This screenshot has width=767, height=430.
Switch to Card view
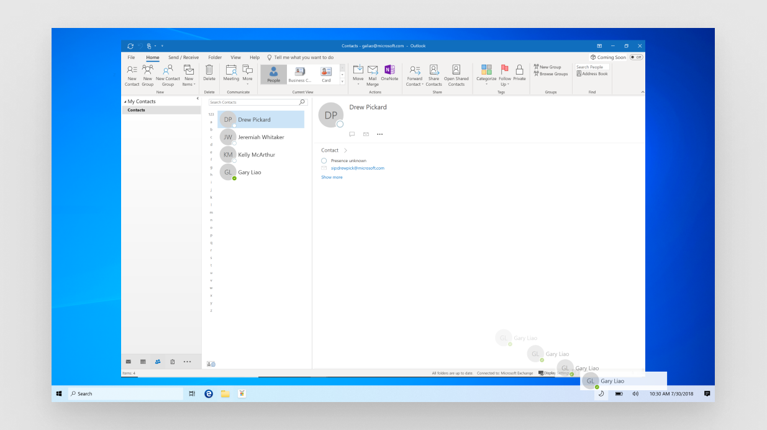[x=326, y=74]
